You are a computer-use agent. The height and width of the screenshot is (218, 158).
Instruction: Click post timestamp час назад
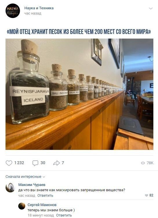(x=33, y=13)
